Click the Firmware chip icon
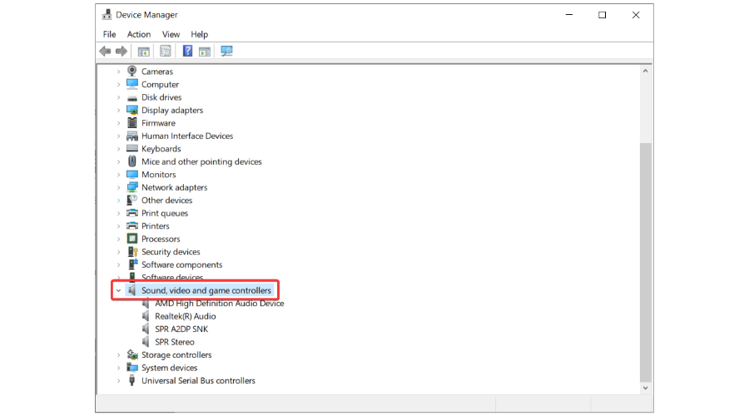Viewport: 749px width, 416px height. 131,123
